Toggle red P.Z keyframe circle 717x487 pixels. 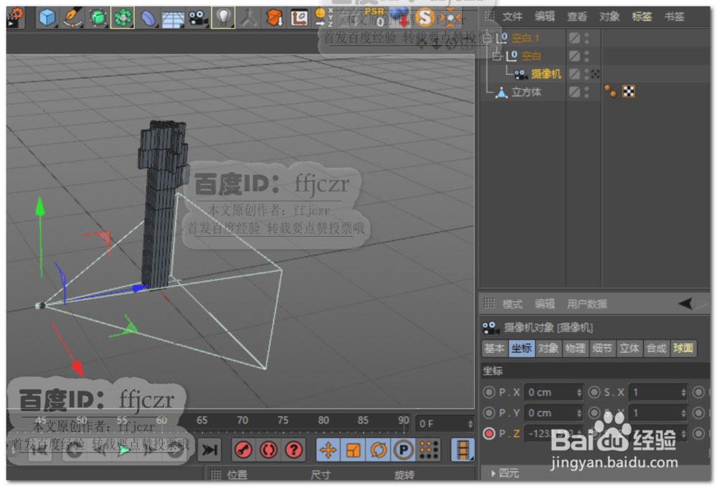point(489,433)
